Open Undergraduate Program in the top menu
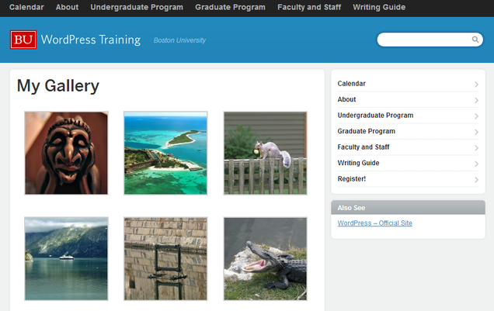This screenshot has height=311, width=494. 137,7
